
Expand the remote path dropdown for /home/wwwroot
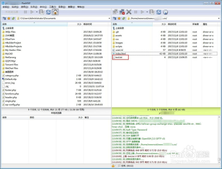tap(219, 18)
